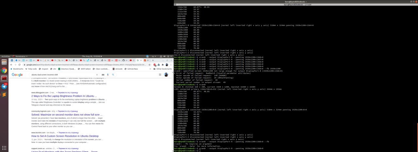The width and height of the screenshot is (418, 152).
Task: Go forward in Chrome
Action: point(15,65)
